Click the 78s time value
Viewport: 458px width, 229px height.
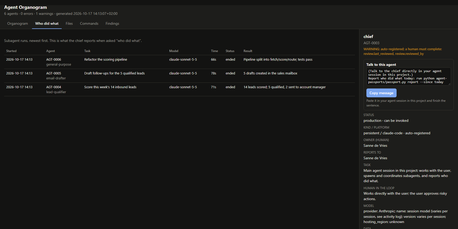coord(214,73)
